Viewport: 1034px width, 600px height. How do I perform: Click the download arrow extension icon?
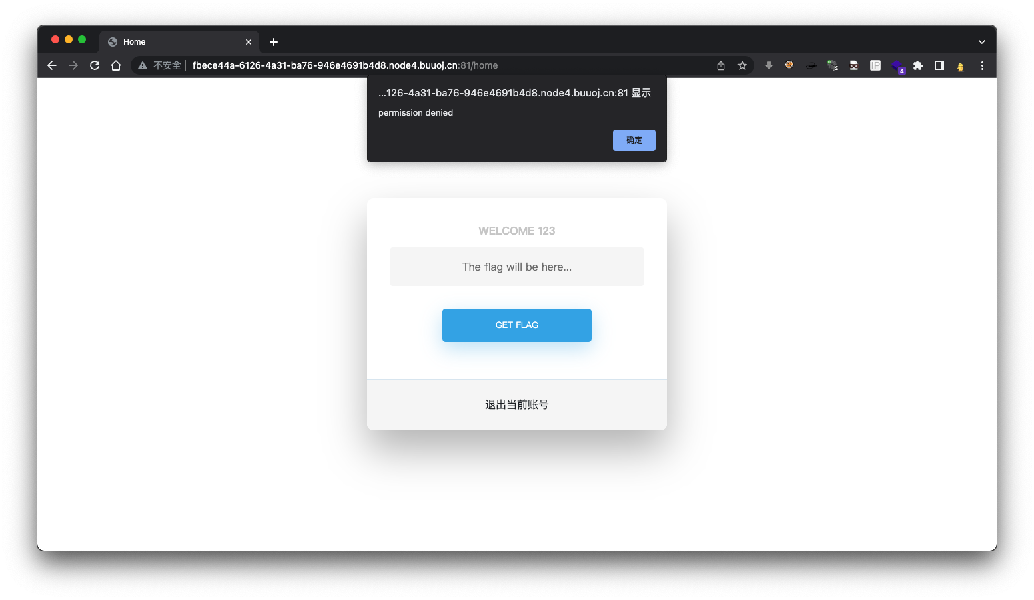(x=769, y=65)
